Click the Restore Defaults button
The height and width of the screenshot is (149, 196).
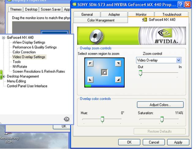[160, 131]
